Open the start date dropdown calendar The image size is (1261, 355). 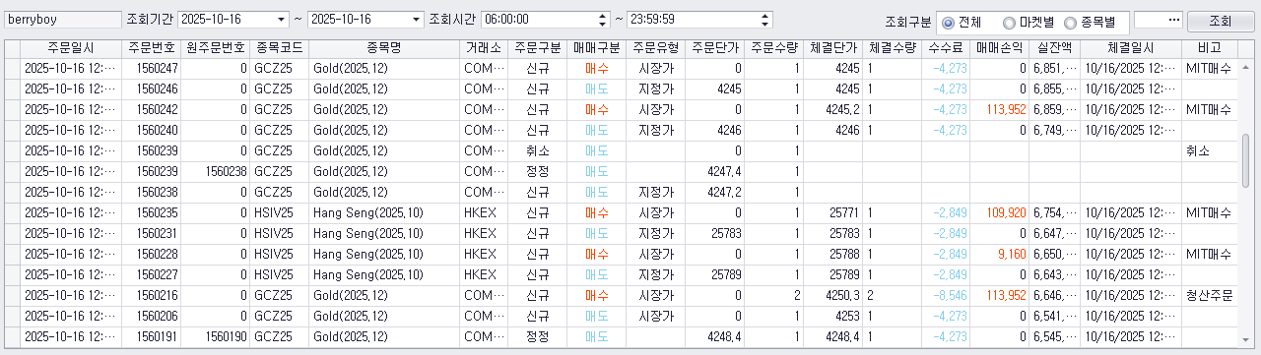click(x=281, y=20)
